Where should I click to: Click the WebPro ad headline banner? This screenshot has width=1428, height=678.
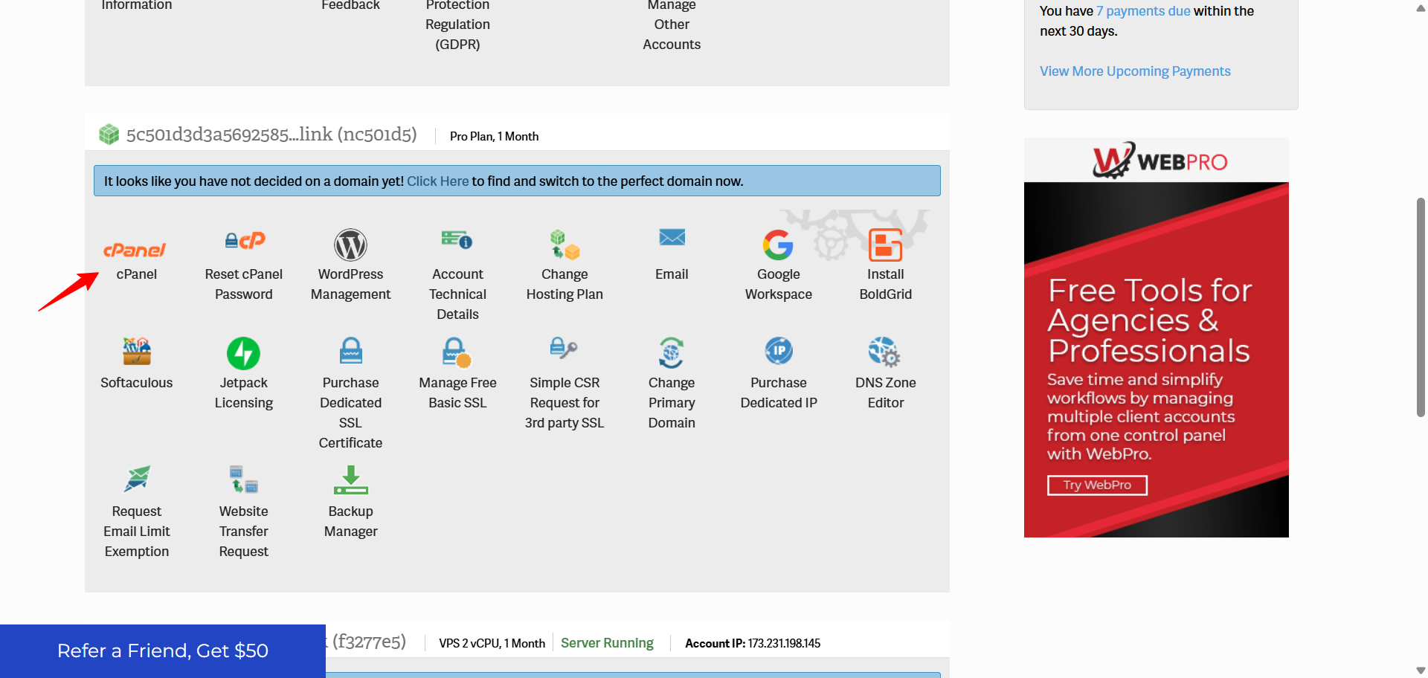(x=1150, y=320)
